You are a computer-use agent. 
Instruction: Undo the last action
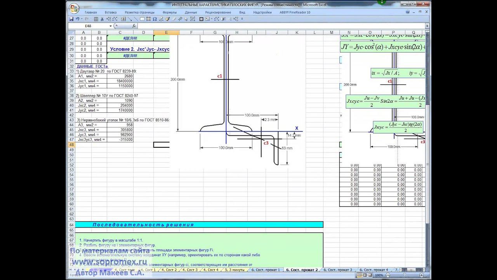tap(78, 19)
